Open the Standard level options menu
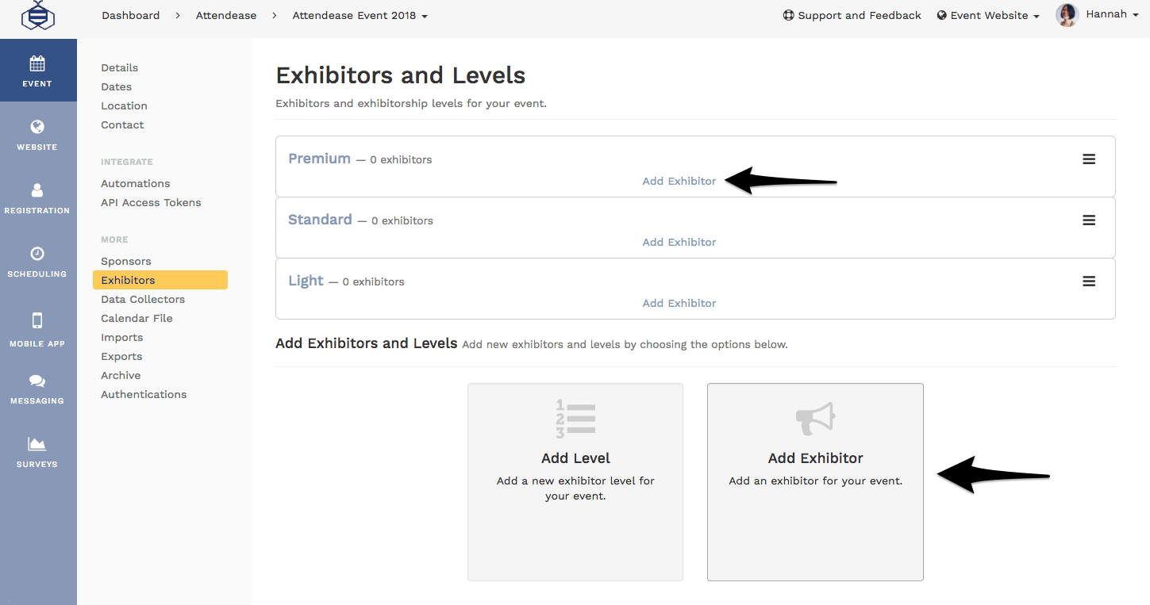1150x605 pixels. pyautogui.click(x=1088, y=220)
